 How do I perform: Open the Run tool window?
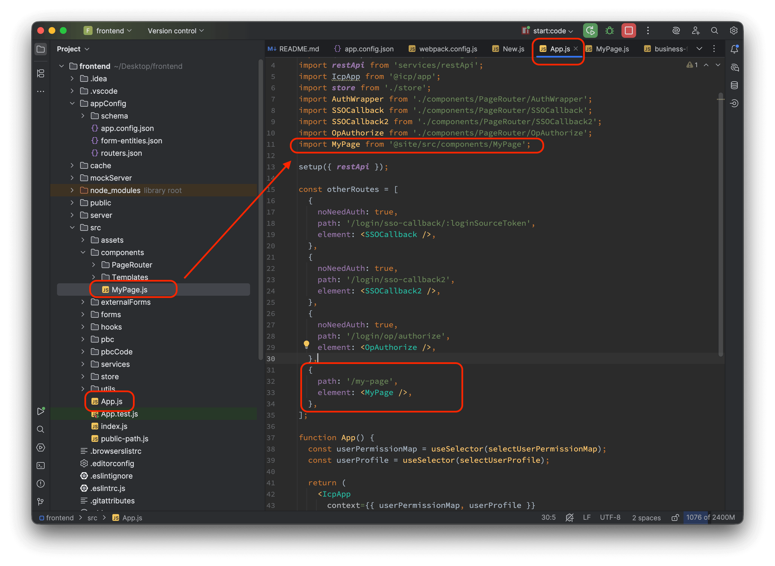pyautogui.click(x=40, y=411)
